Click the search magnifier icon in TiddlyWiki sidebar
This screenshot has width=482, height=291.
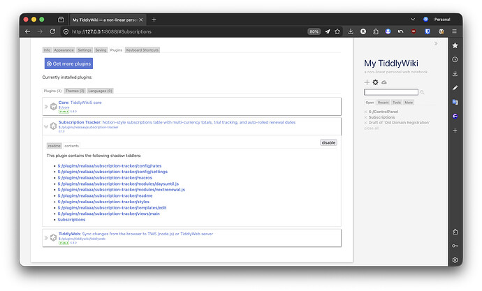point(422,92)
